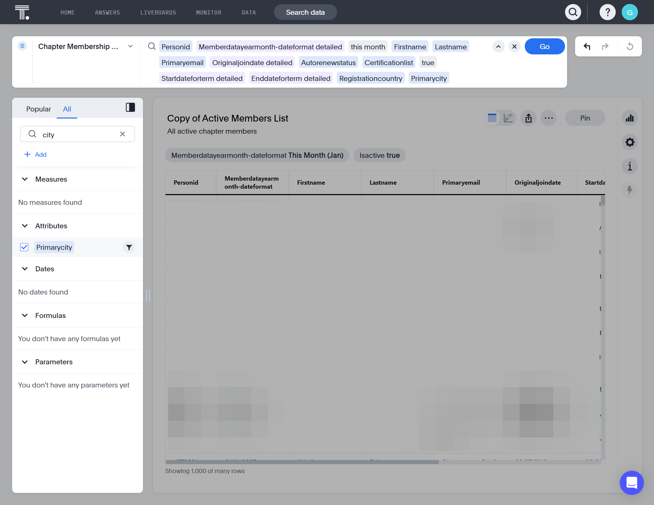Clear the search query with X icon
This screenshot has width=654, height=505.
click(514, 47)
